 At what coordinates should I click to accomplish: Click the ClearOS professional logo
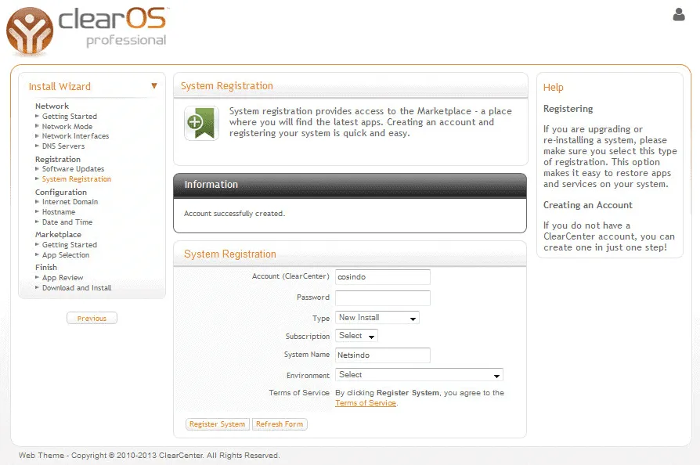point(87,30)
